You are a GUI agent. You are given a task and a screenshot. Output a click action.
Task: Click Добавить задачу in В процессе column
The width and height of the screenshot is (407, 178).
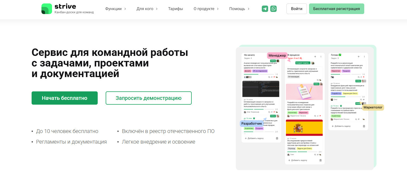click(x=298, y=160)
